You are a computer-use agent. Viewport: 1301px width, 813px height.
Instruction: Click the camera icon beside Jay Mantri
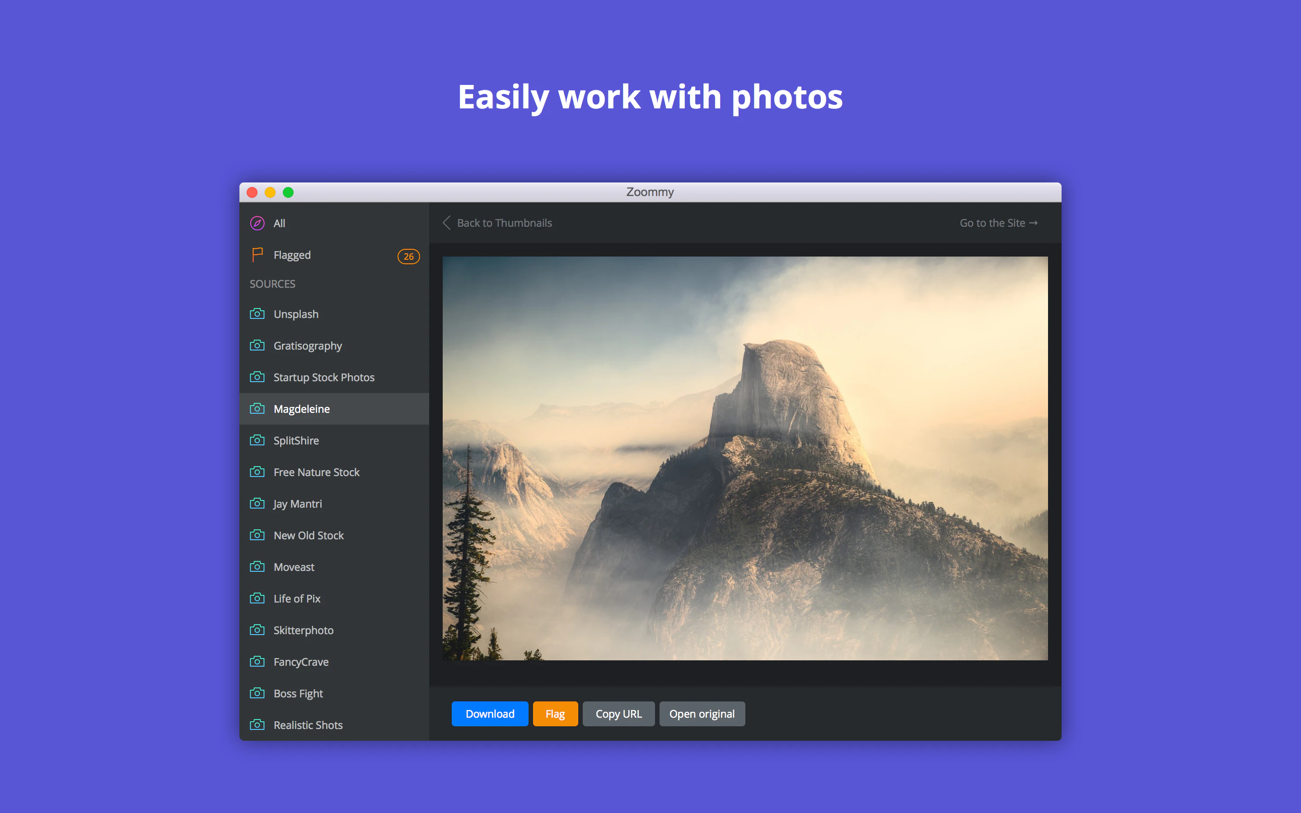pyautogui.click(x=257, y=503)
